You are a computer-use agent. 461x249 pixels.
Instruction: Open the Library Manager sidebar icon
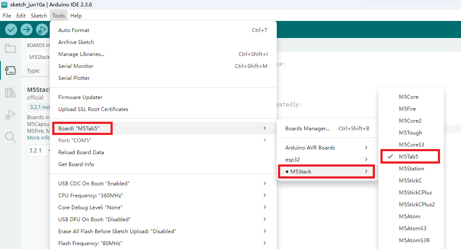click(x=10, y=93)
